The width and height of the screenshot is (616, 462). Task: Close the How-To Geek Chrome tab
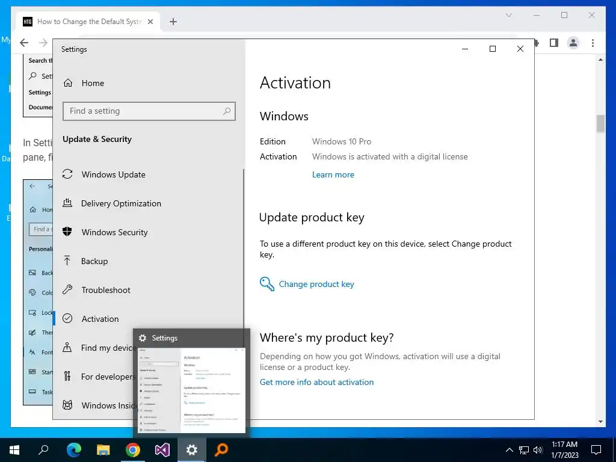(150, 22)
